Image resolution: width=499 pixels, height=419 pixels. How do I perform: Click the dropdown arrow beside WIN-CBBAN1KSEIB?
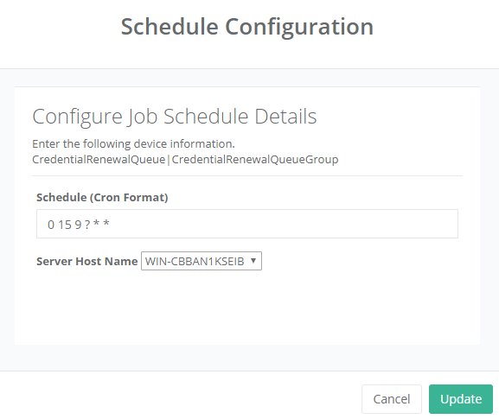pos(253,261)
